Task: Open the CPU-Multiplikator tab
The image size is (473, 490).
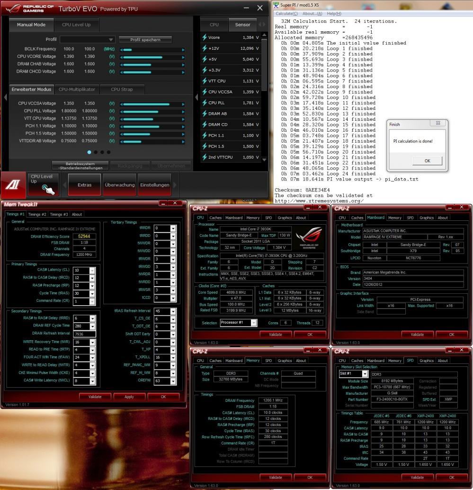Action: [77, 90]
